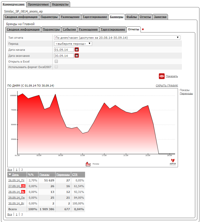This screenshot has height=222, width=201.
Task: Open campaign Параметры tab
Action: coord(49,17)
